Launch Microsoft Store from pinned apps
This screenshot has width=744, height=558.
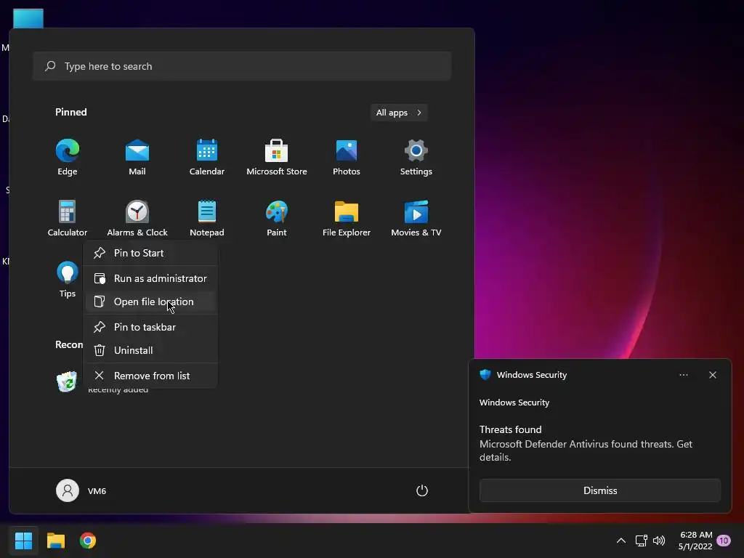(277, 157)
